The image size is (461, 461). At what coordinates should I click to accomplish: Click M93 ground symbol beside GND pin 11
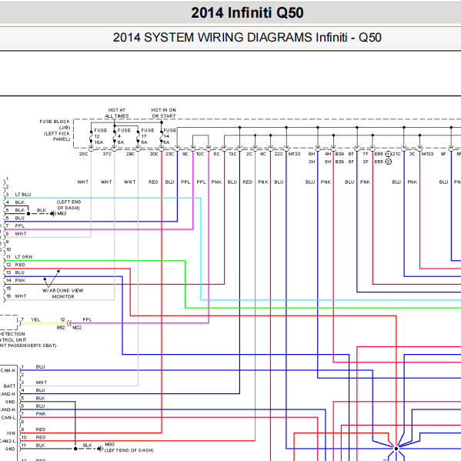[x=101, y=449]
